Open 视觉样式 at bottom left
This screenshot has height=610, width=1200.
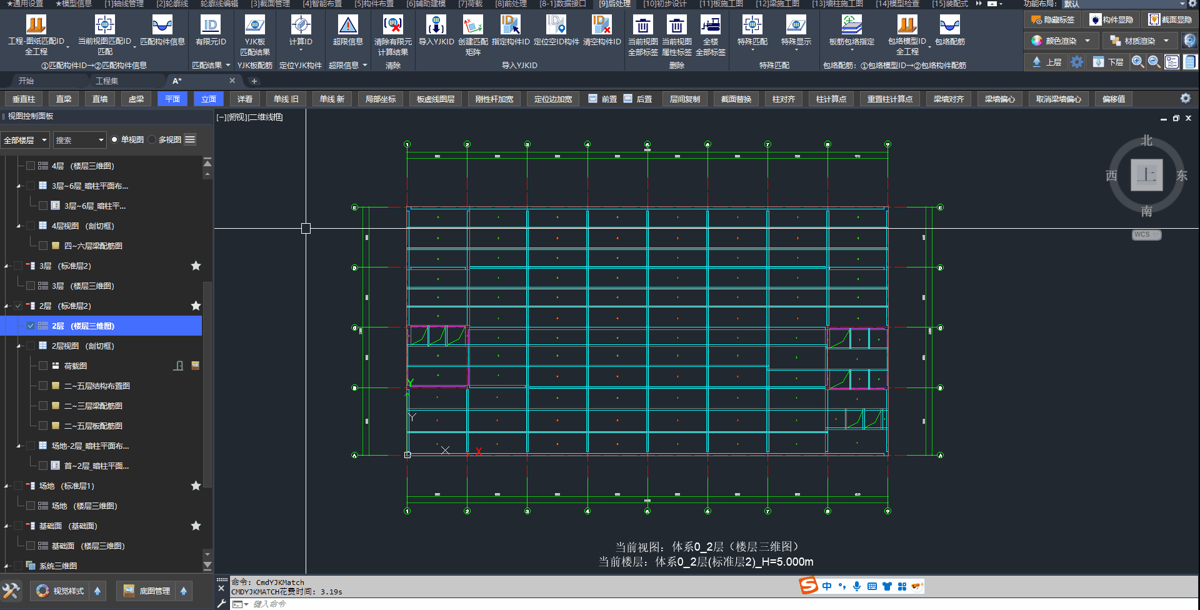[61, 591]
